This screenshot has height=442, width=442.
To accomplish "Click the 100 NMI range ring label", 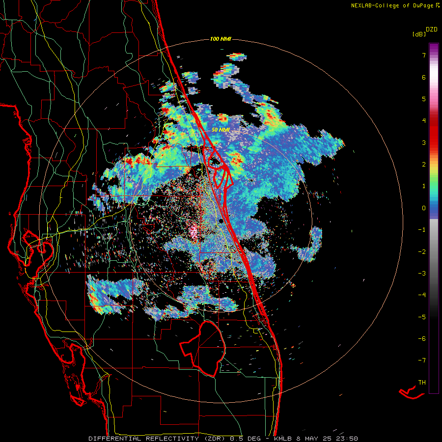I will point(221,39).
